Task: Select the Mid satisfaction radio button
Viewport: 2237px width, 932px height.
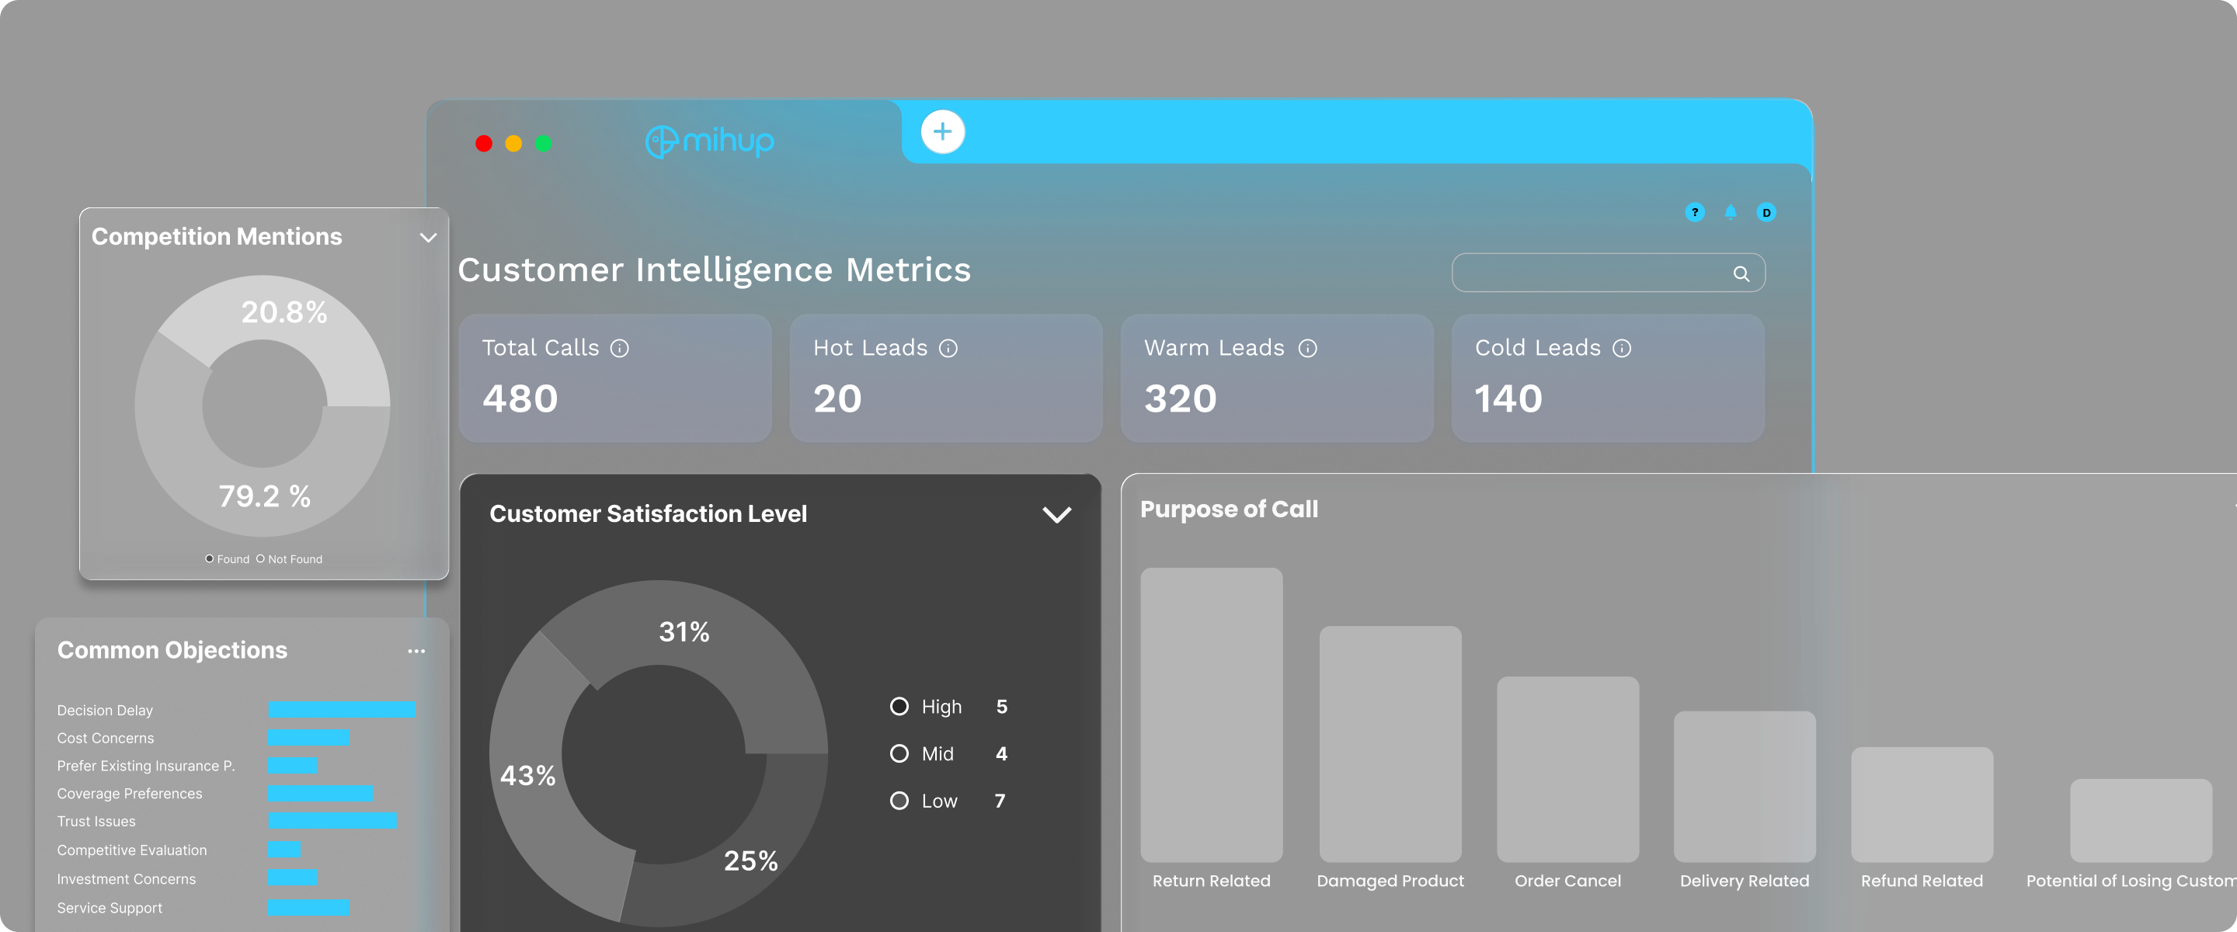Action: pos(899,753)
